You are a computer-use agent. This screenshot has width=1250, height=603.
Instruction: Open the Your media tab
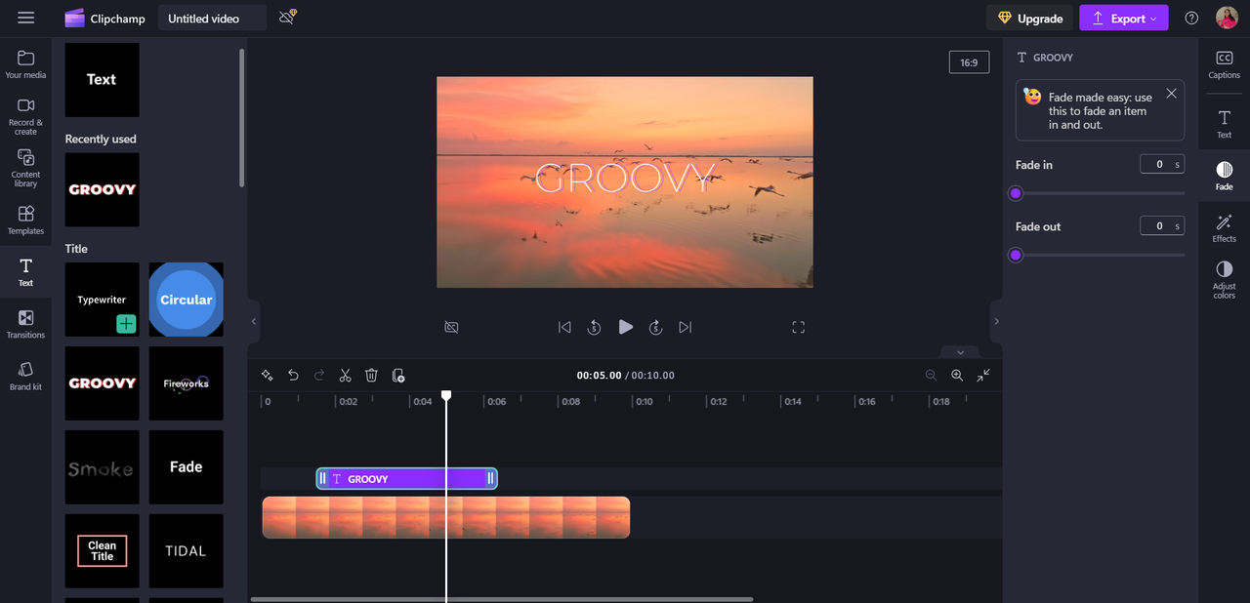click(25, 64)
